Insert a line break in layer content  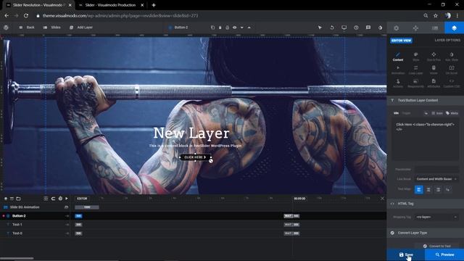tap(426, 113)
